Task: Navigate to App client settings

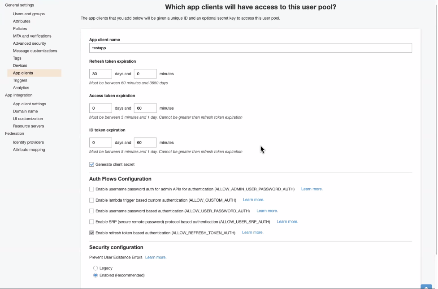Action: pyautogui.click(x=30, y=104)
